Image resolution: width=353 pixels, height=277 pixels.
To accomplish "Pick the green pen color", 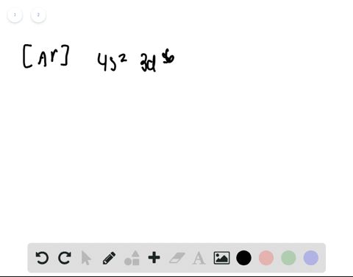I will pyautogui.click(x=288, y=258).
